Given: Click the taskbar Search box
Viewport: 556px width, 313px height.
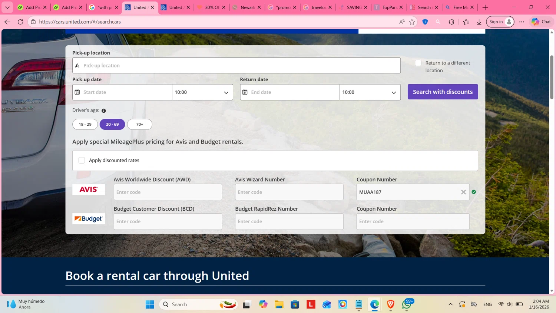Looking at the screenshot, I should 198,304.
